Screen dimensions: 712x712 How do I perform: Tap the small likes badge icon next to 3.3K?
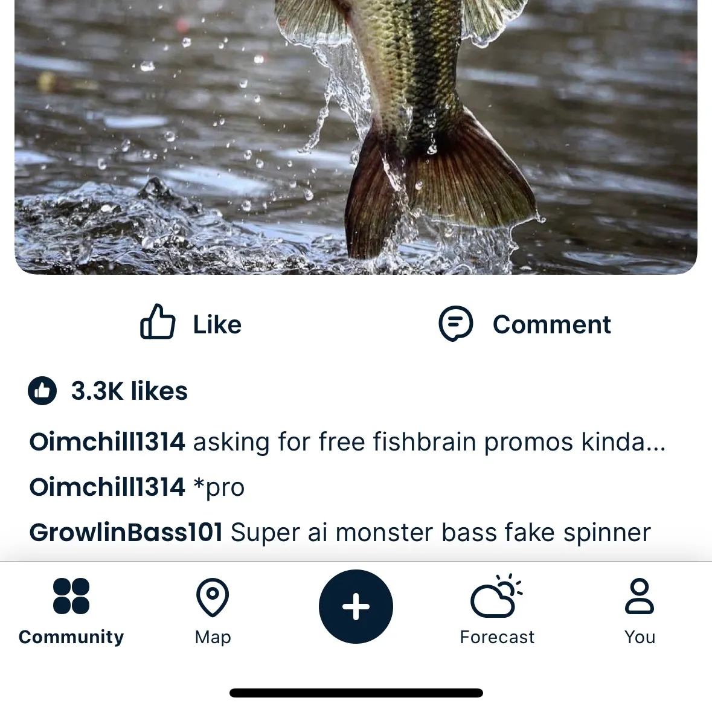42,391
